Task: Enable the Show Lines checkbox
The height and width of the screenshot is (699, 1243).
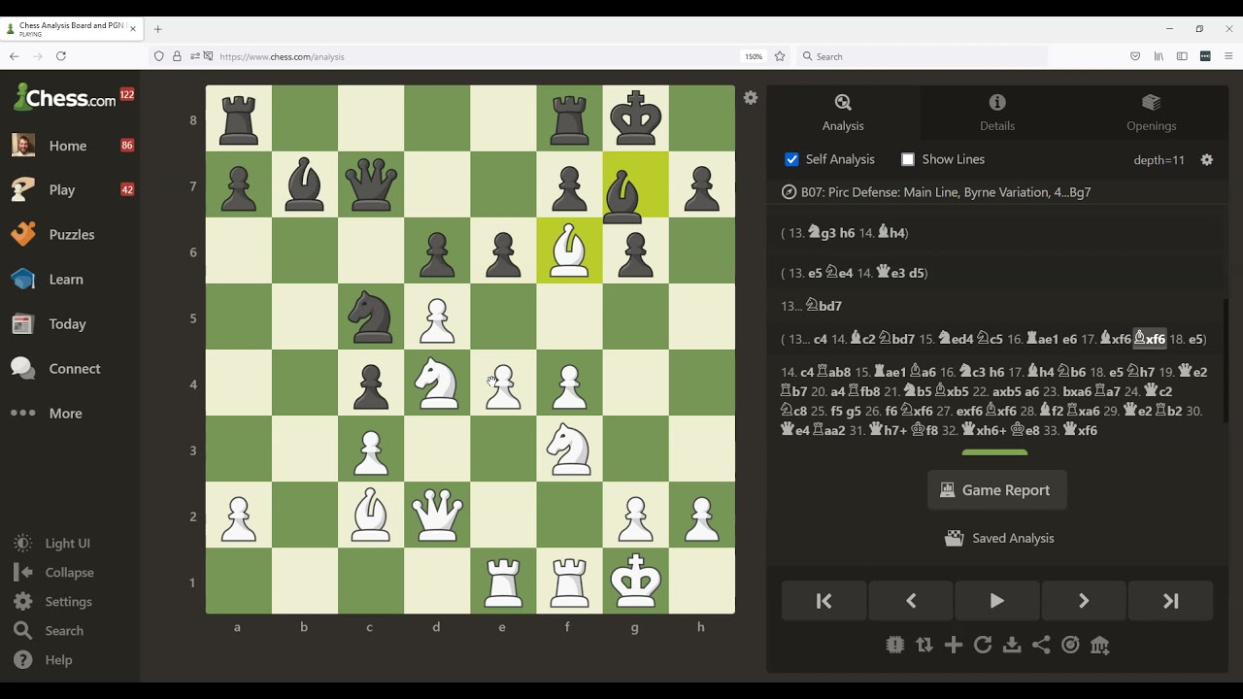Action: (908, 159)
